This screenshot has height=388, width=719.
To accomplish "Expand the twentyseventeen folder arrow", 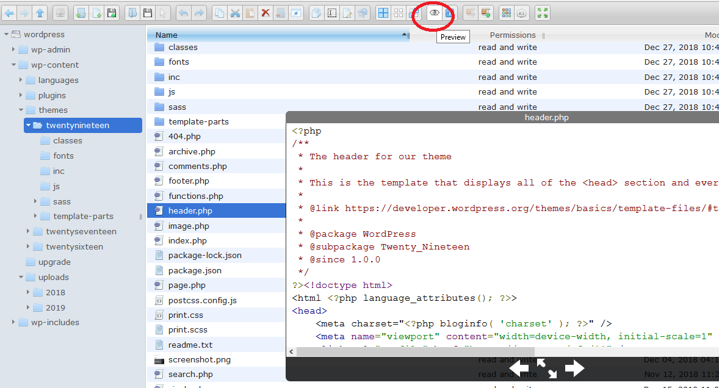I will (x=28, y=231).
